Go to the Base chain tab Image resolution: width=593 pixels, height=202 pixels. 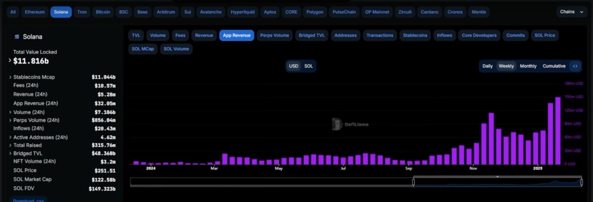142,12
